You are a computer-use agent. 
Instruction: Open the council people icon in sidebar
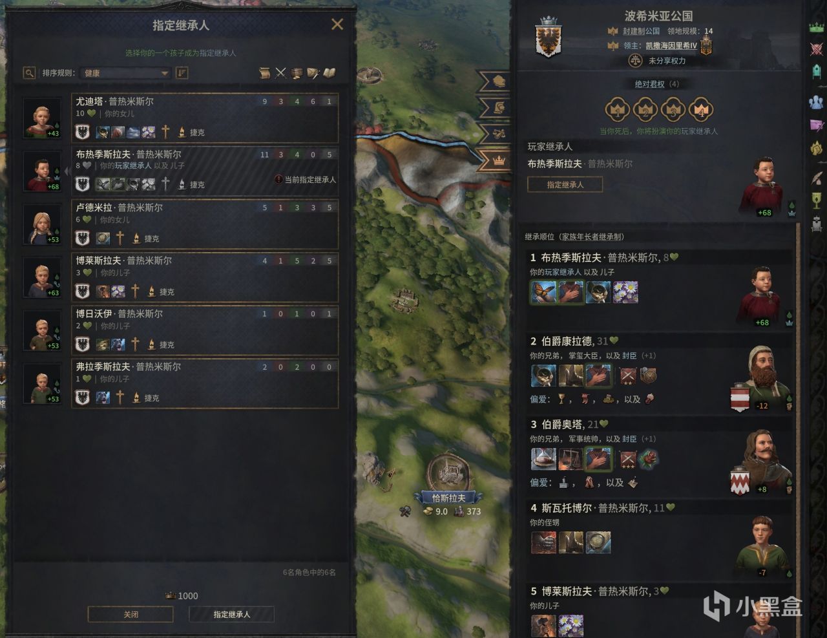817,101
